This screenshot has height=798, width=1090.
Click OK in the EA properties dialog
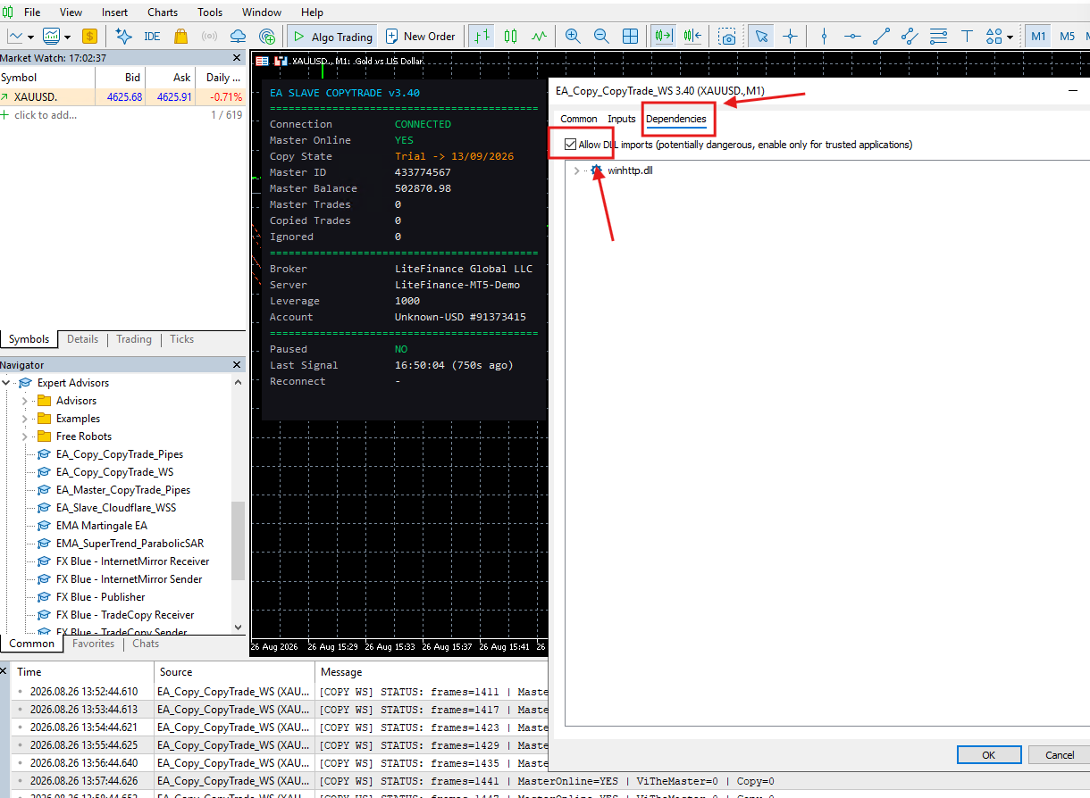(989, 755)
